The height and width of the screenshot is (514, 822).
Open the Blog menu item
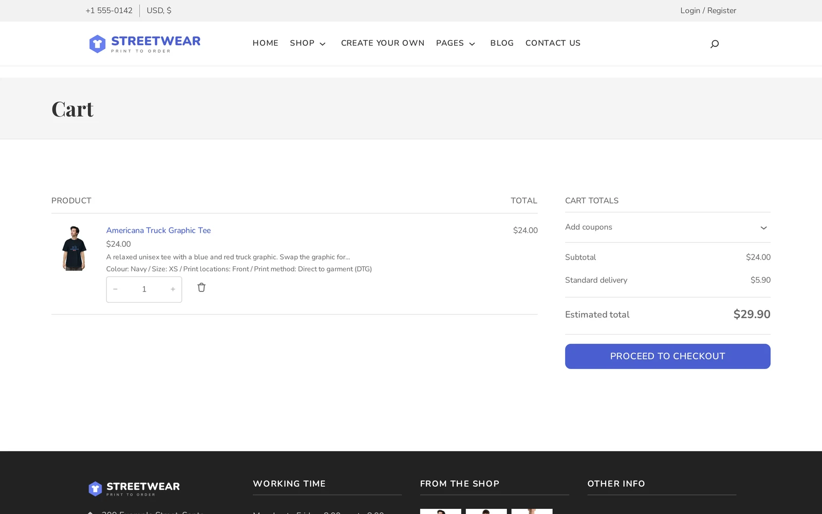502,43
